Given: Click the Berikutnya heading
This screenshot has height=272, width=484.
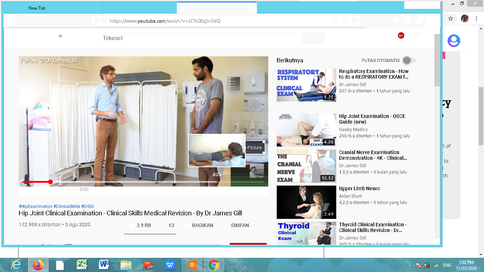Looking at the screenshot, I should click(290, 60).
